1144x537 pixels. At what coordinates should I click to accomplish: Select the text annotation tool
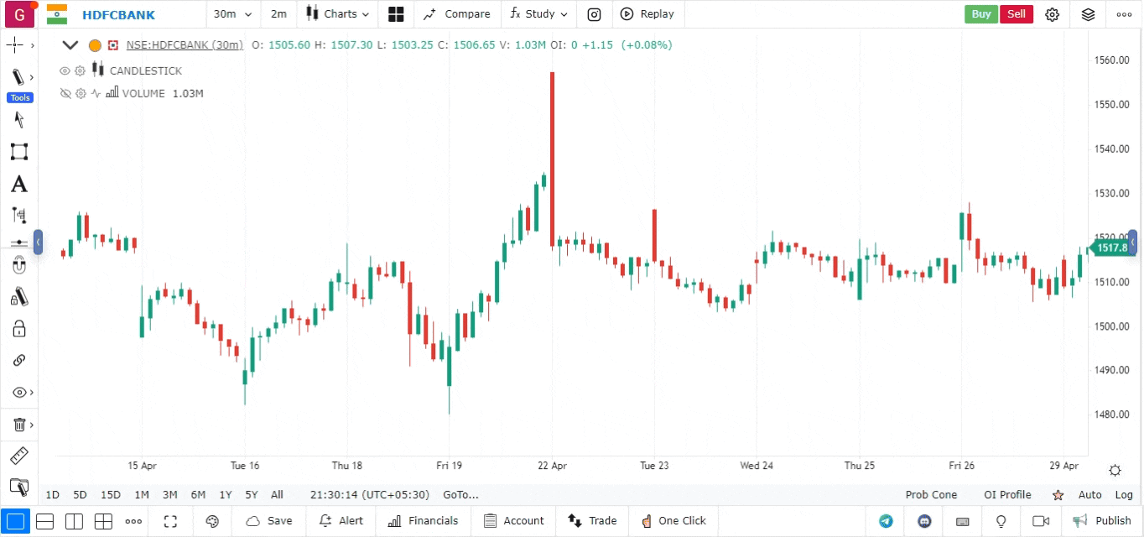(x=18, y=184)
